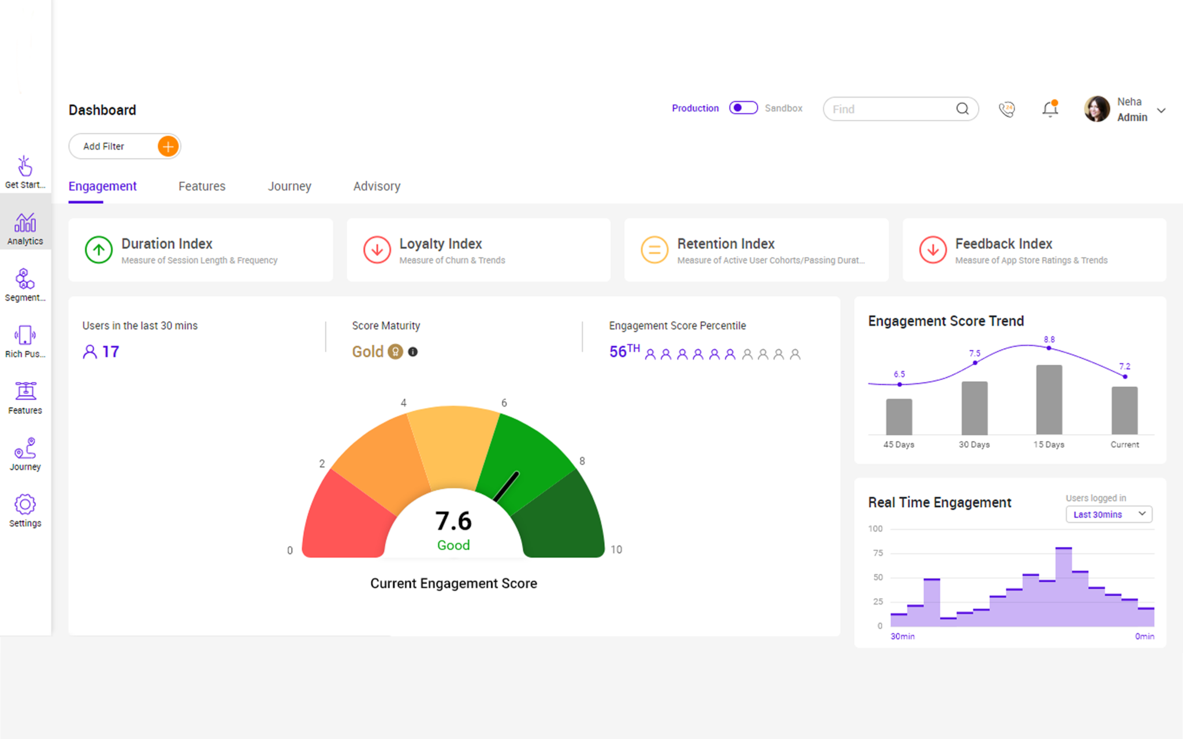Switch to the Advisory tab
1183x739 pixels.
377,186
